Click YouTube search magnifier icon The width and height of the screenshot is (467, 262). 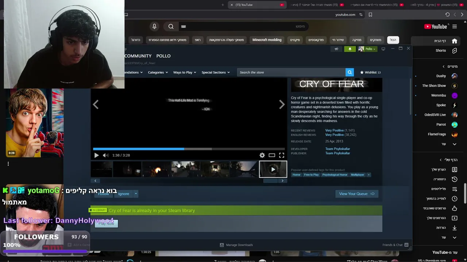pyautogui.click(x=171, y=26)
